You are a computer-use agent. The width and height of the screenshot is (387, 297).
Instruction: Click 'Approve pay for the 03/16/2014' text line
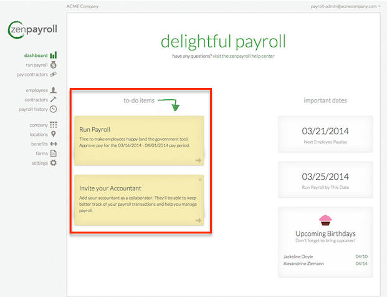pos(135,145)
